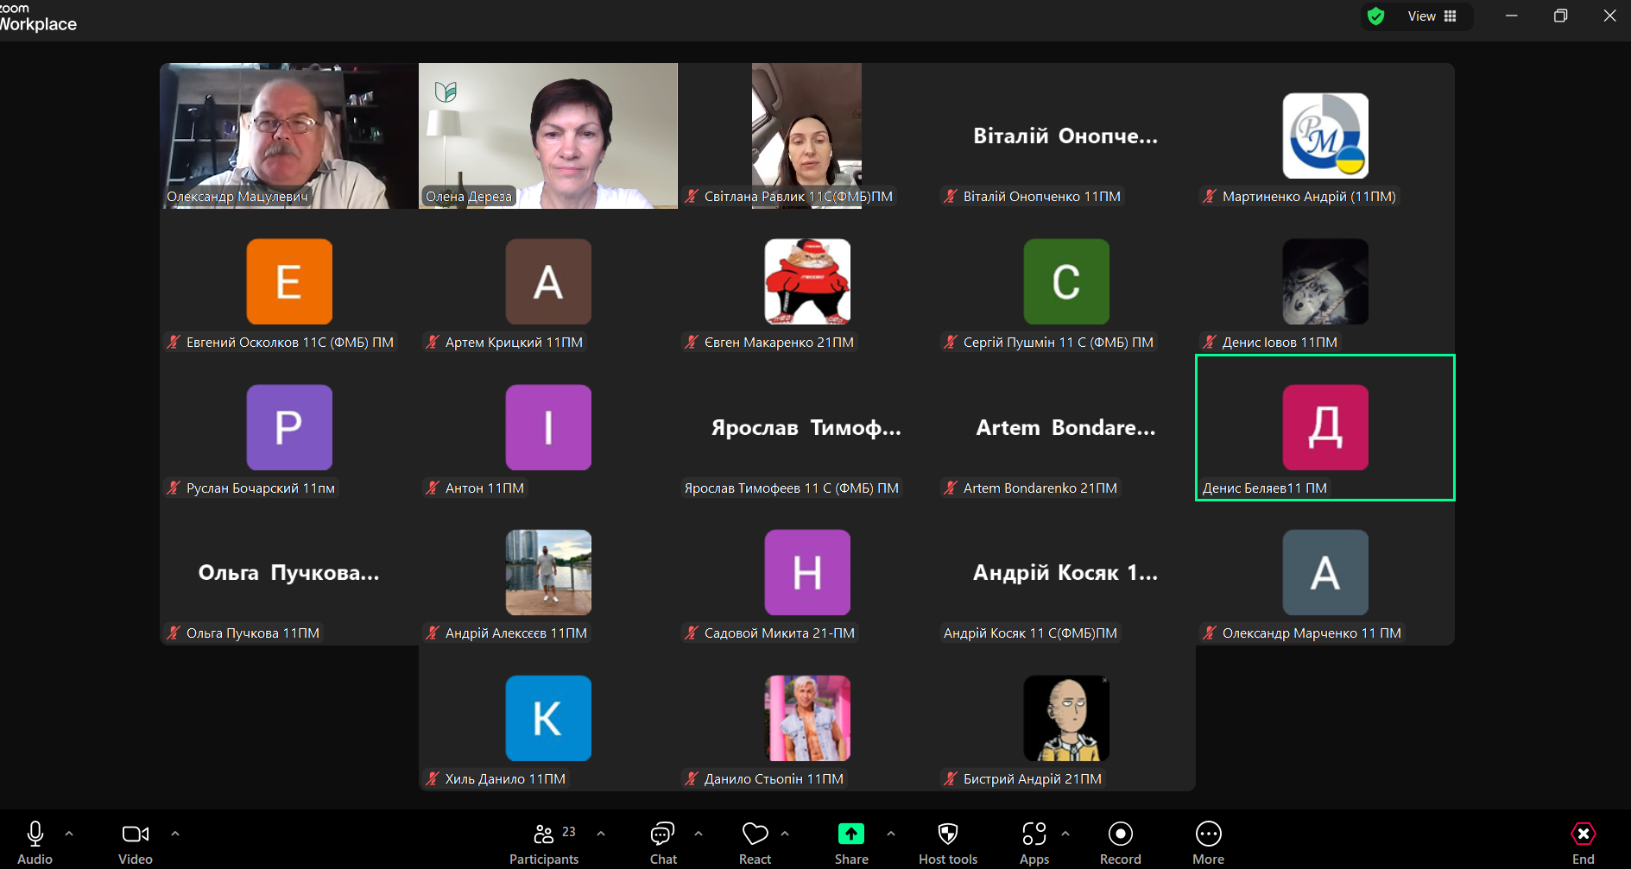The height and width of the screenshot is (869, 1631).
Task: Click the green encryption shield icon
Action: tap(1376, 16)
